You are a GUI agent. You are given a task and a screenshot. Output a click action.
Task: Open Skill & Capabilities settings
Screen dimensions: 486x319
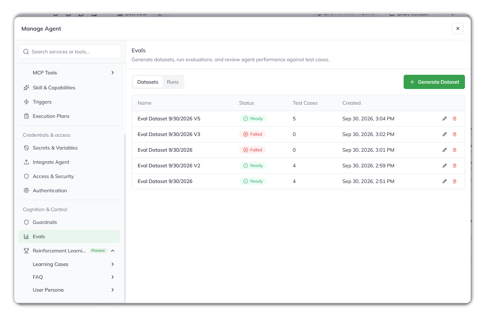coord(69,88)
